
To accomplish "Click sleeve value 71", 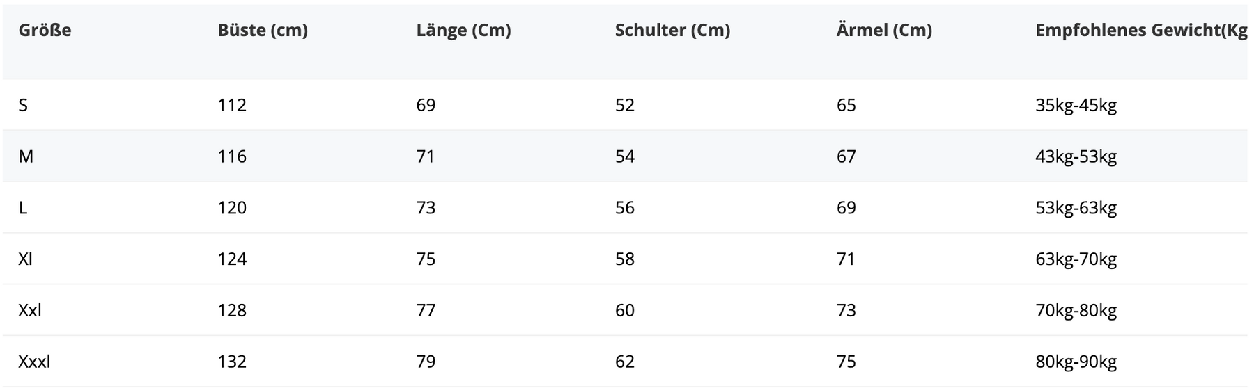I will [846, 259].
